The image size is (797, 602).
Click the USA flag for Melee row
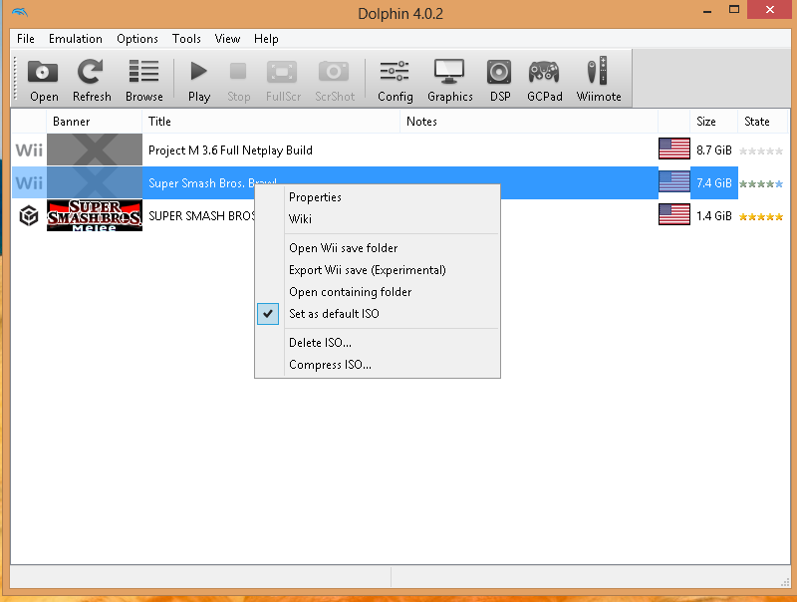pos(674,214)
